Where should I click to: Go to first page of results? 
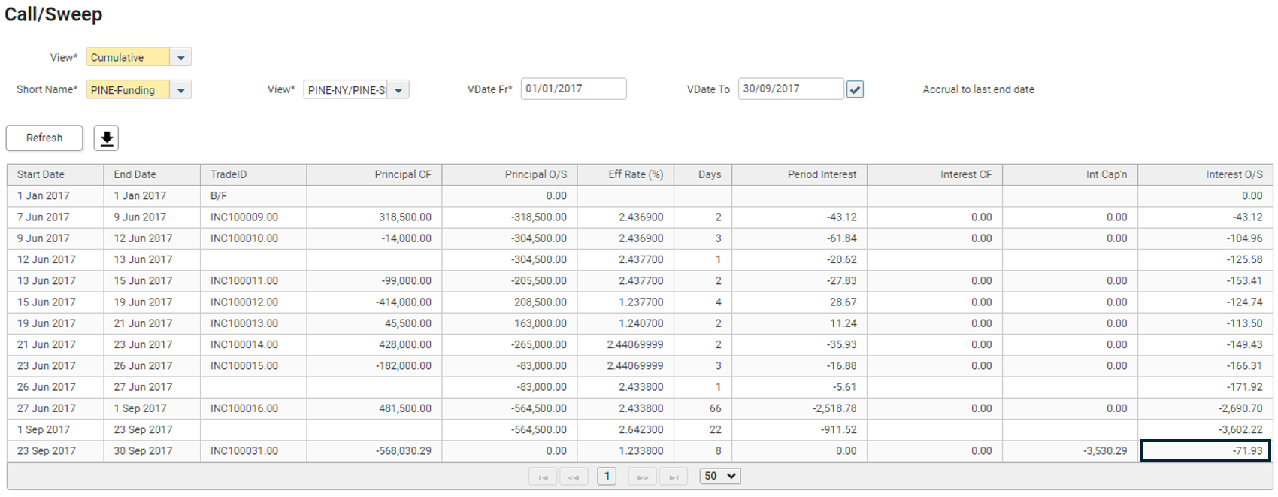(543, 477)
